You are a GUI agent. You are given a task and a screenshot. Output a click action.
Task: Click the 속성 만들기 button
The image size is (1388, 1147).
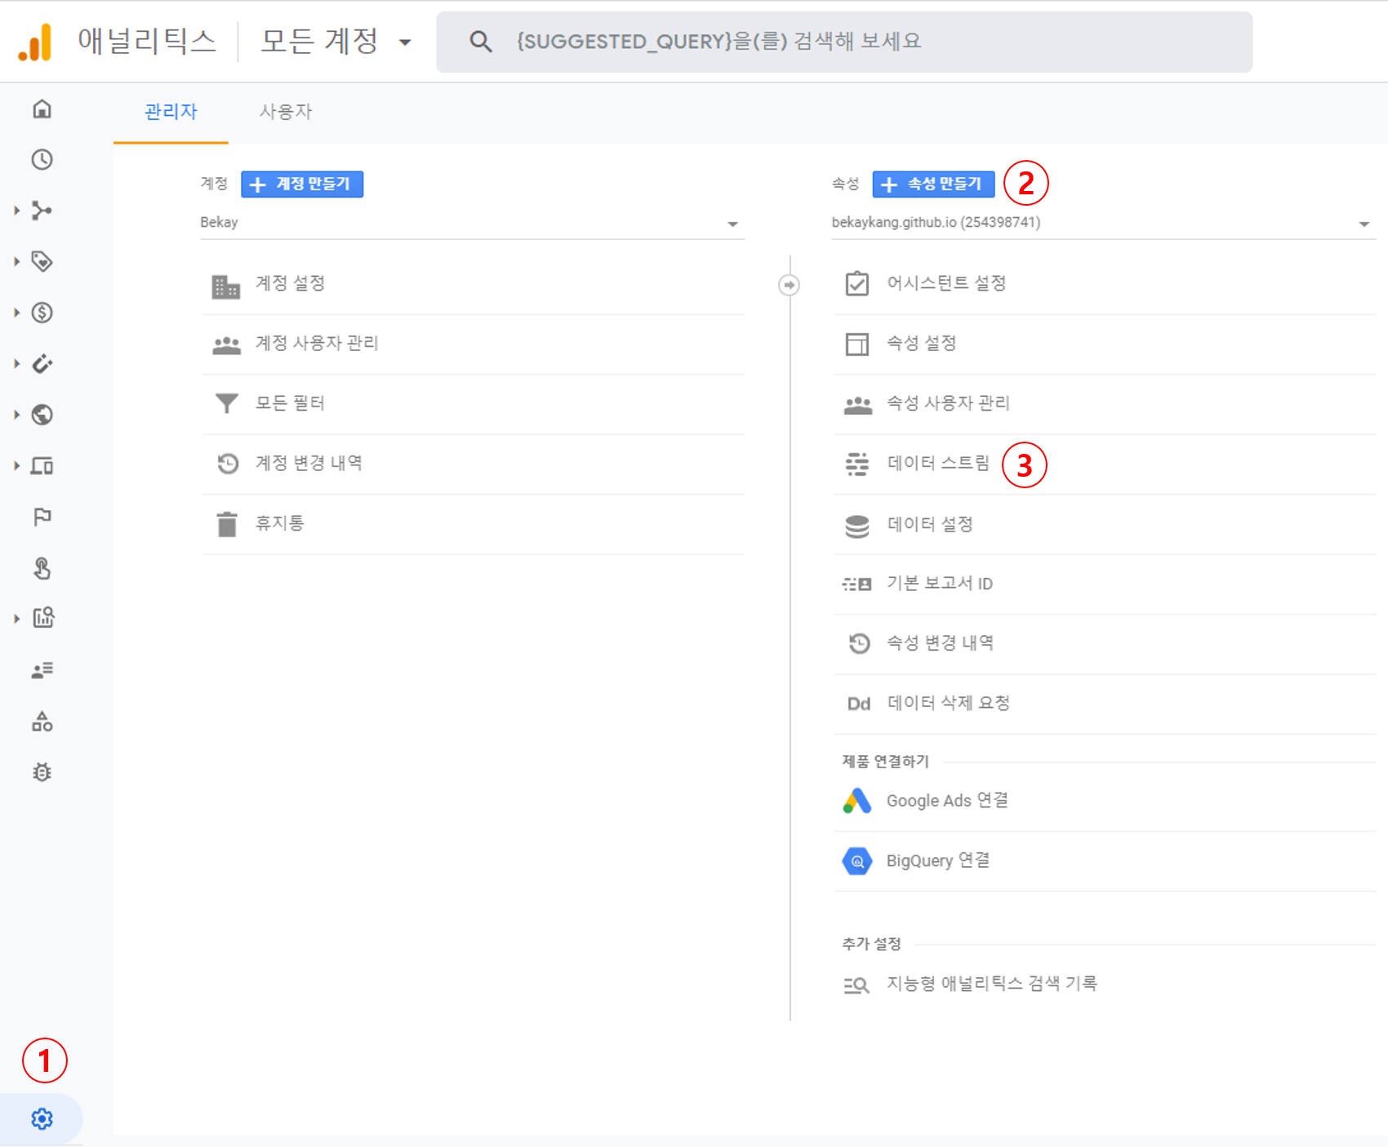coord(933,184)
